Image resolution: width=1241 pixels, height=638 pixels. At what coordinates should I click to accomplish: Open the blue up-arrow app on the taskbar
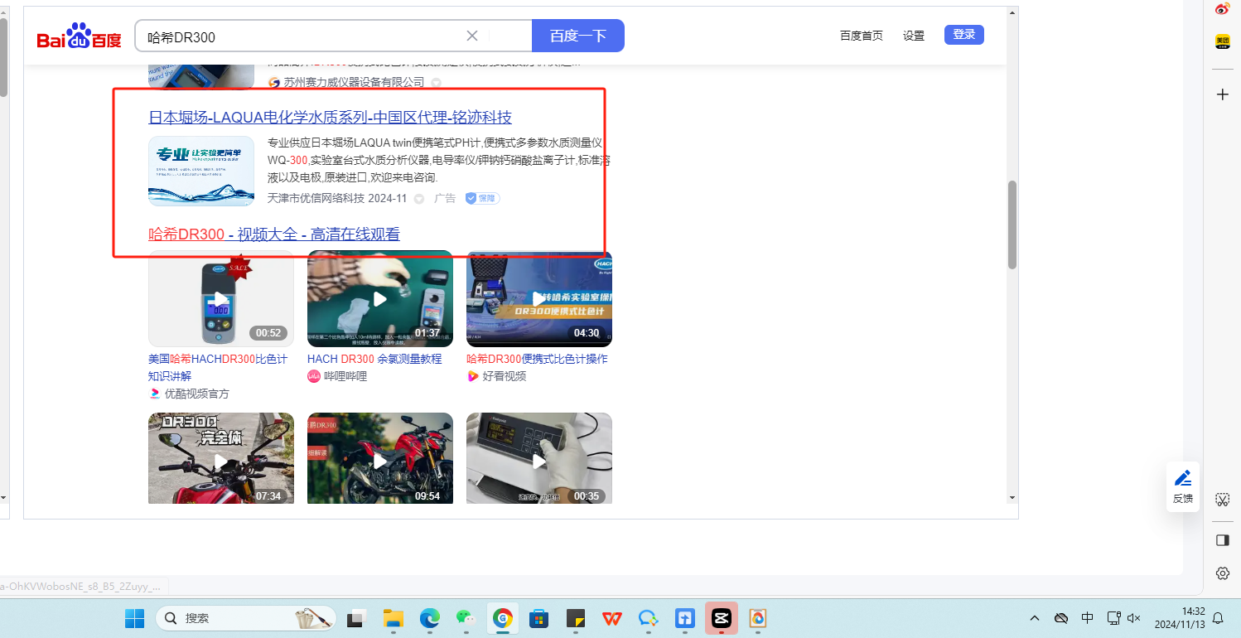pos(684,618)
